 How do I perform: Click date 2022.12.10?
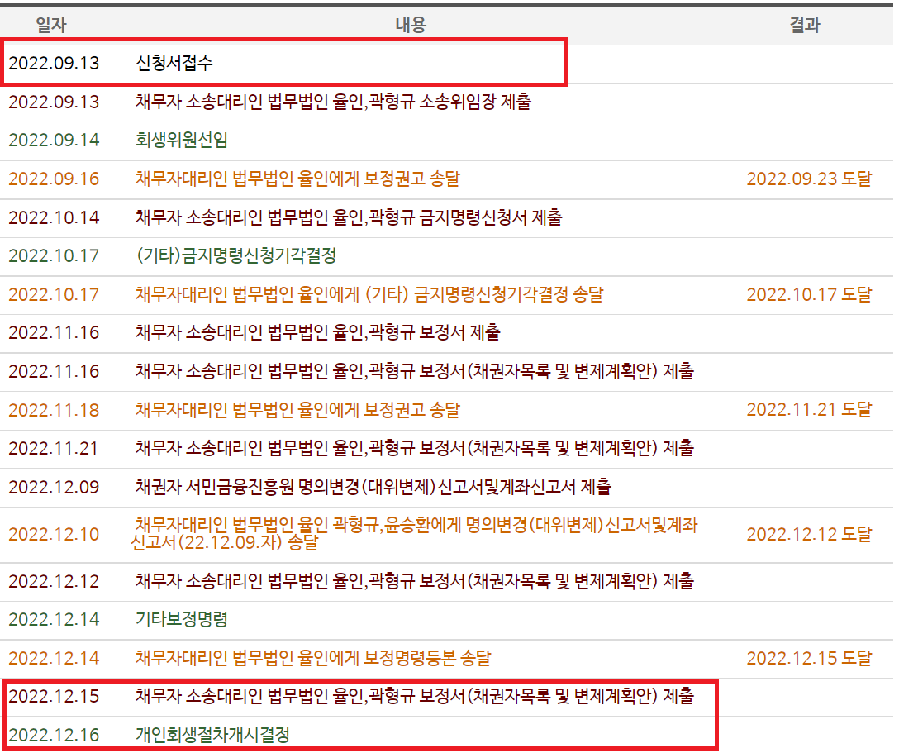coord(54,534)
